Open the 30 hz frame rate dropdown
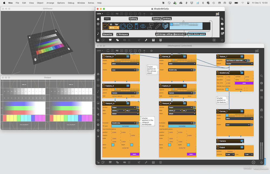The image size is (270, 174). tap(114, 27)
